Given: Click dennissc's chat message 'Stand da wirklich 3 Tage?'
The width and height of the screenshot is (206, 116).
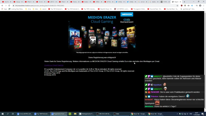Looking at the screenshot, I should pyautogui.click(x=165, y=106).
